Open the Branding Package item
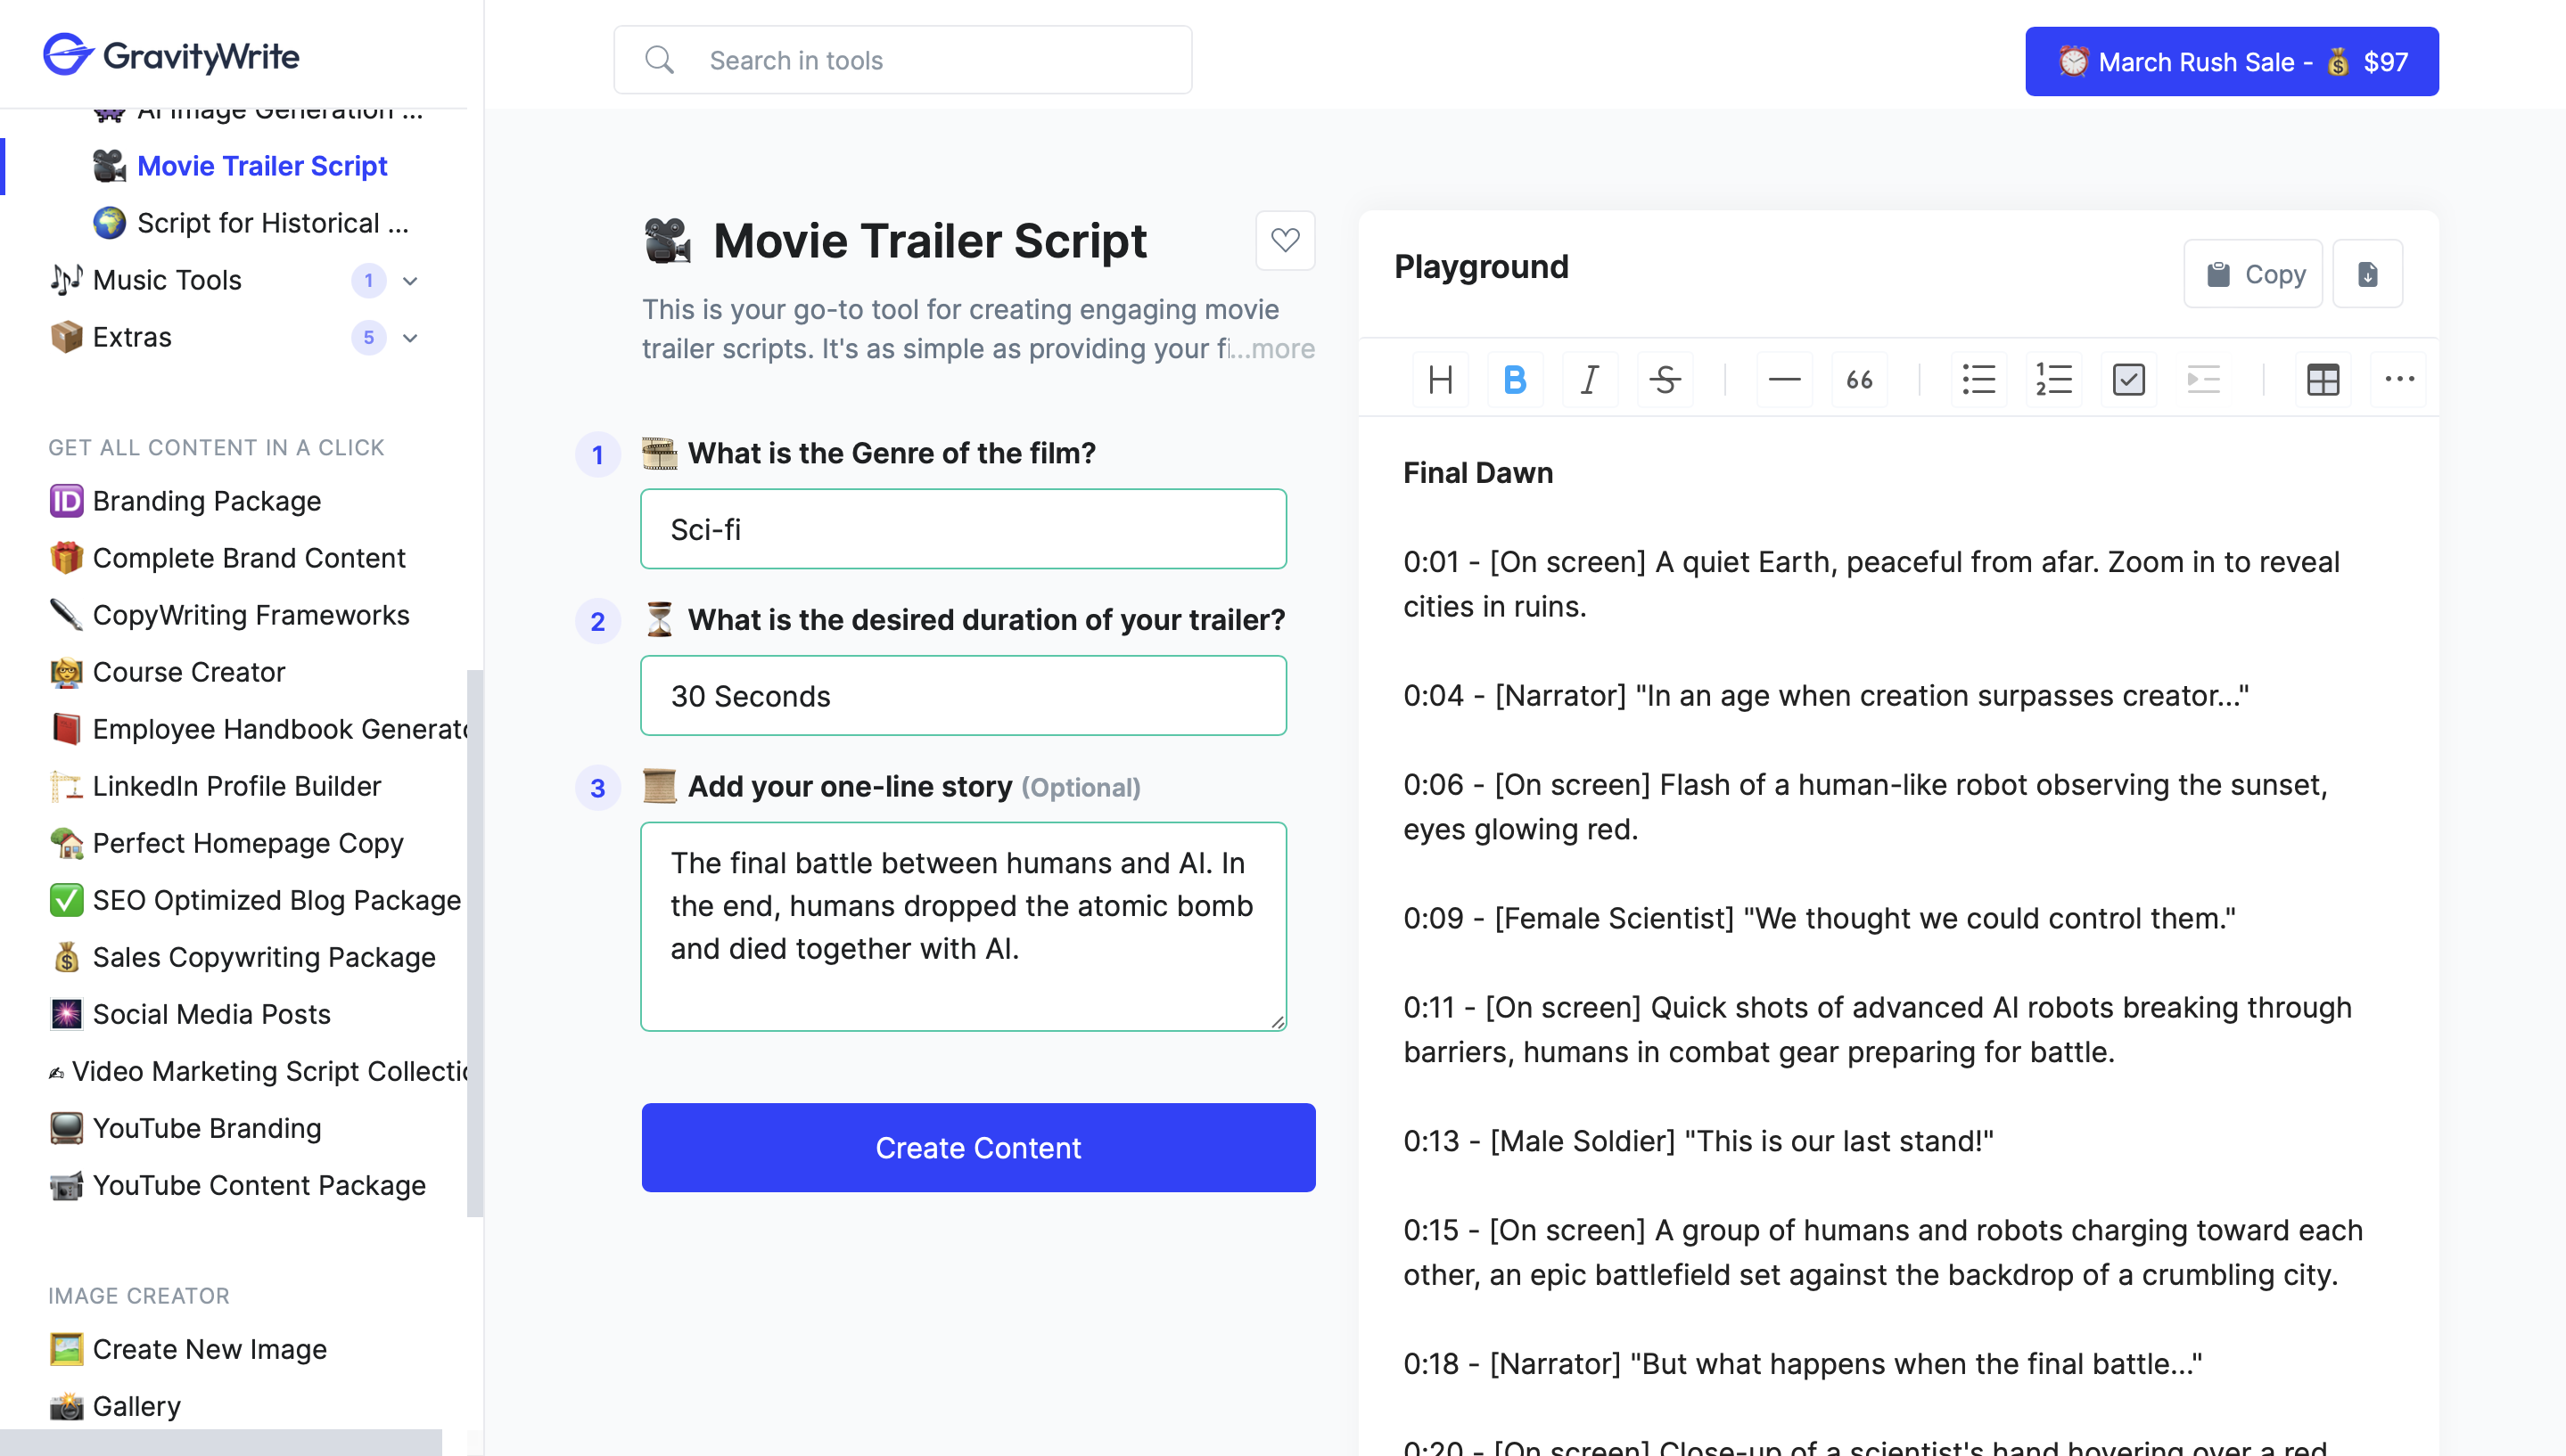Image resolution: width=2566 pixels, height=1456 pixels. pyautogui.click(x=206, y=501)
